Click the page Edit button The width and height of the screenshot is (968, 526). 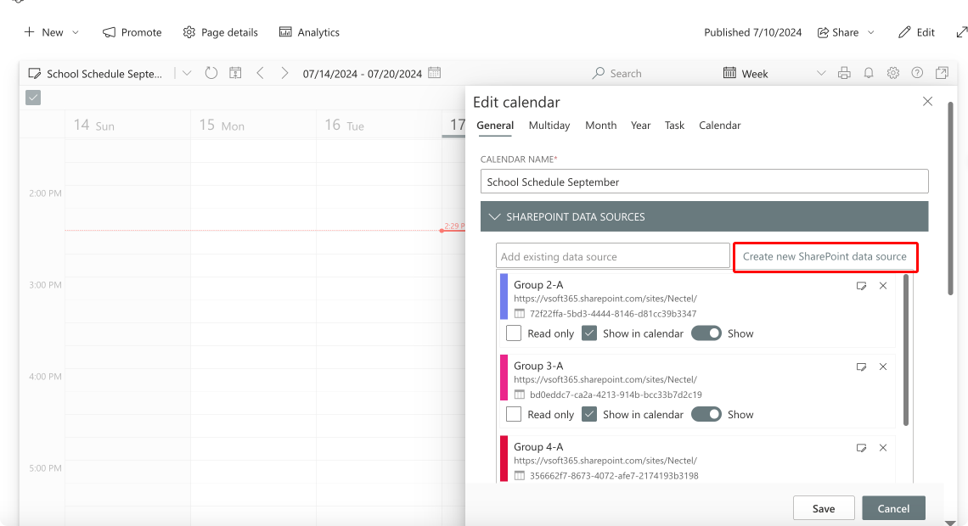(x=916, y=32)
